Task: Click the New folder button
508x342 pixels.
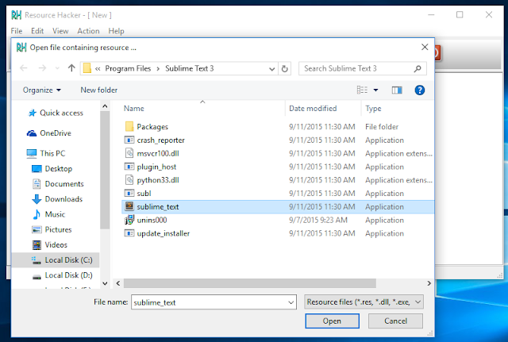Action: [x=98, y=90]
